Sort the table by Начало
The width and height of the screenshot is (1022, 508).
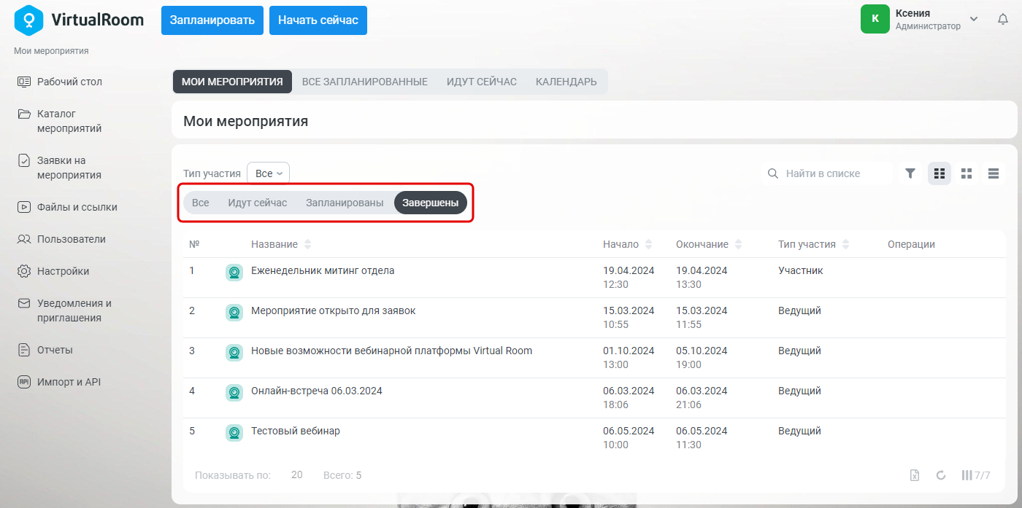click(628, 244)
